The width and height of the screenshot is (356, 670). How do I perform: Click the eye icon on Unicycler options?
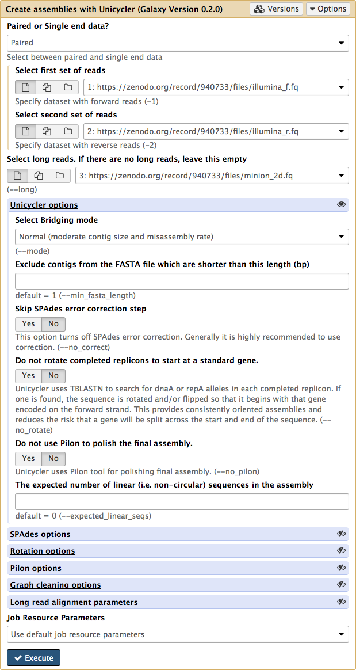pyautogui.click(x=341, y=205)
